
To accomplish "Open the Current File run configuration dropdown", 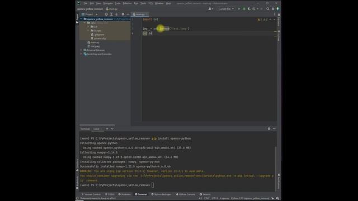I will click(225, 9).
